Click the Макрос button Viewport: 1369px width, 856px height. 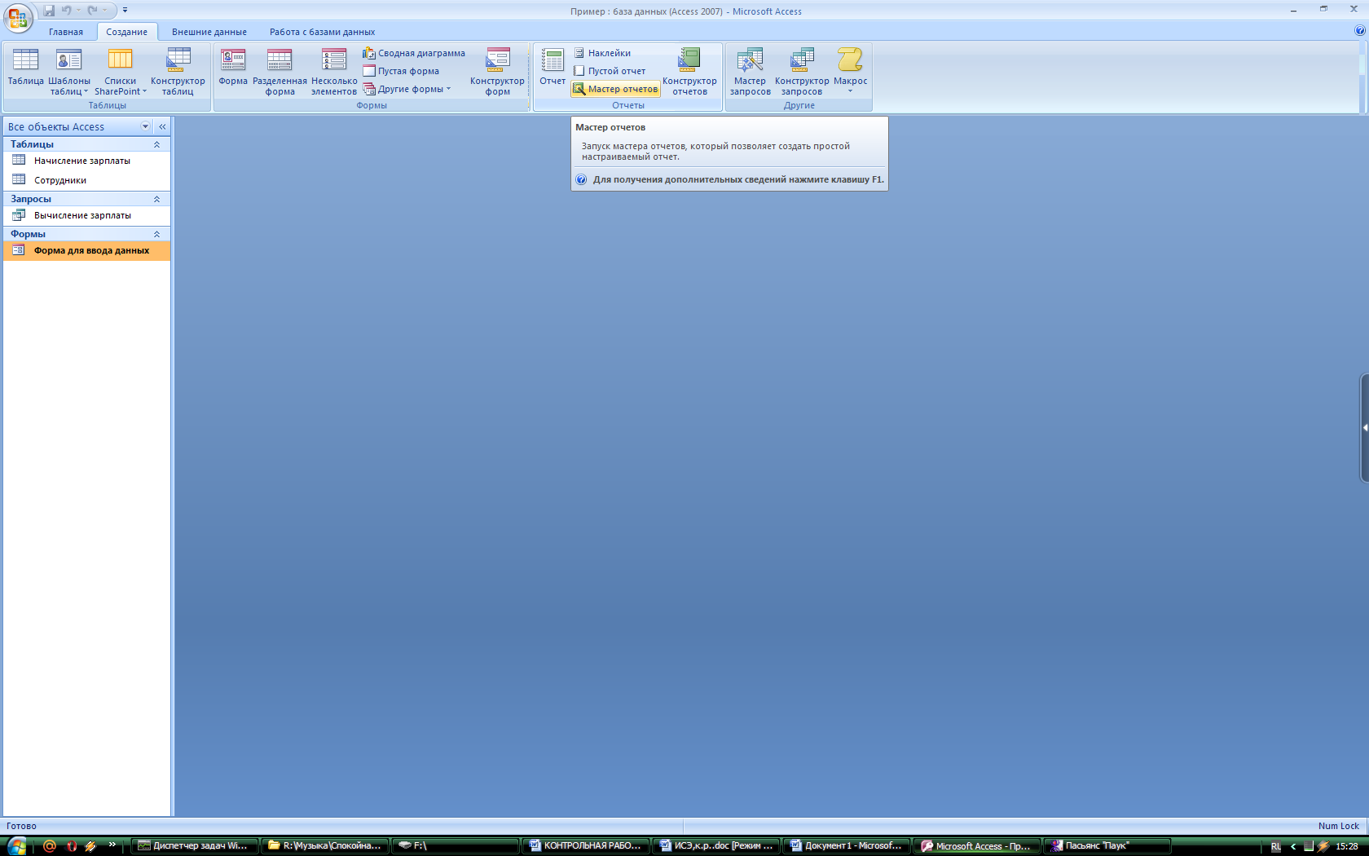click(850, 70)
